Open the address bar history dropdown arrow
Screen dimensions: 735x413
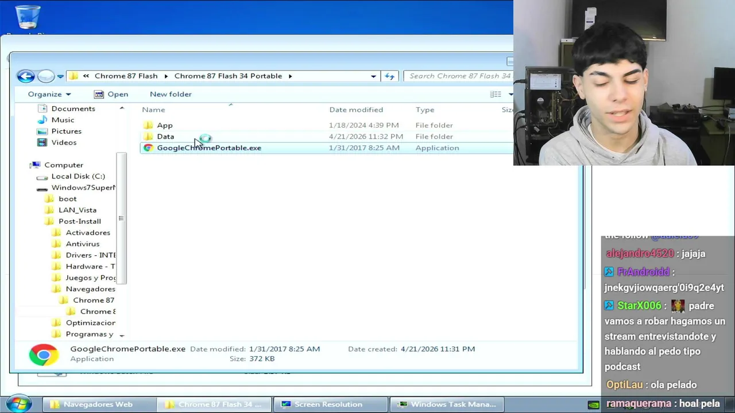point(373,76)
